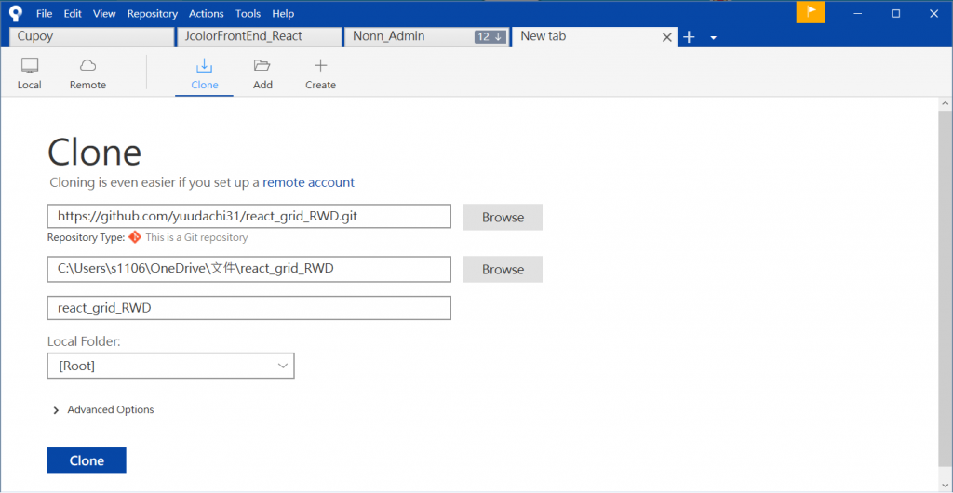Click the destination path input field

pos(249,269)
